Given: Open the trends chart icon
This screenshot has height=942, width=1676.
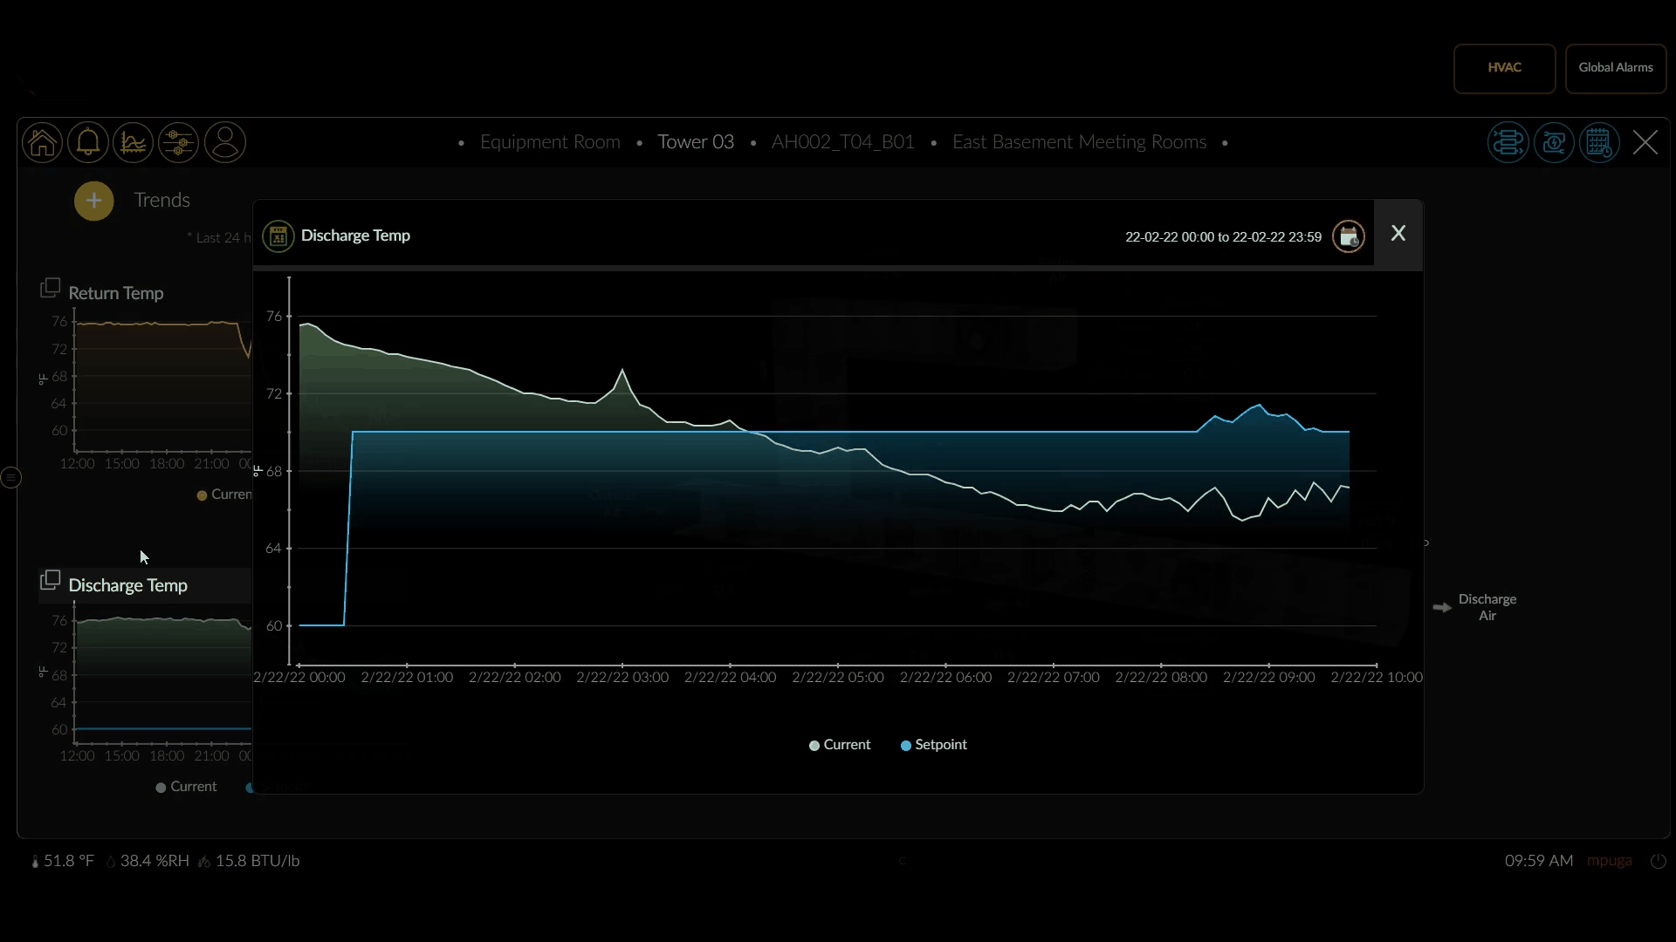Looking at the screenshot, I should pos(133,142).
